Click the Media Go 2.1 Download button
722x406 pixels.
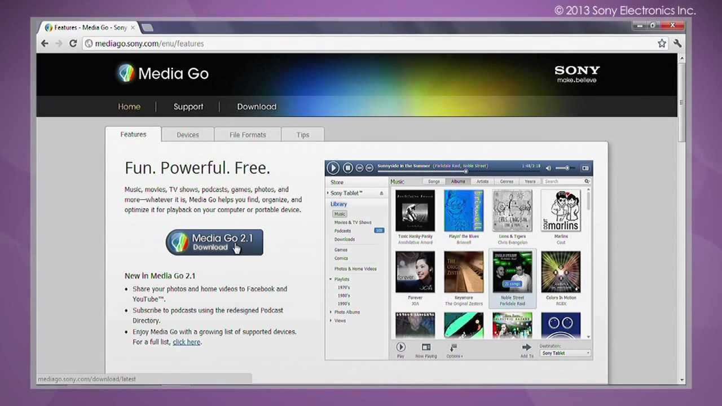214,242
